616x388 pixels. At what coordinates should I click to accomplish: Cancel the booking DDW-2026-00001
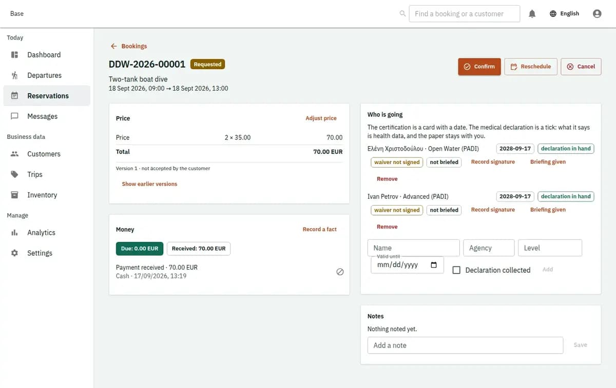click(x=581, y=67)
